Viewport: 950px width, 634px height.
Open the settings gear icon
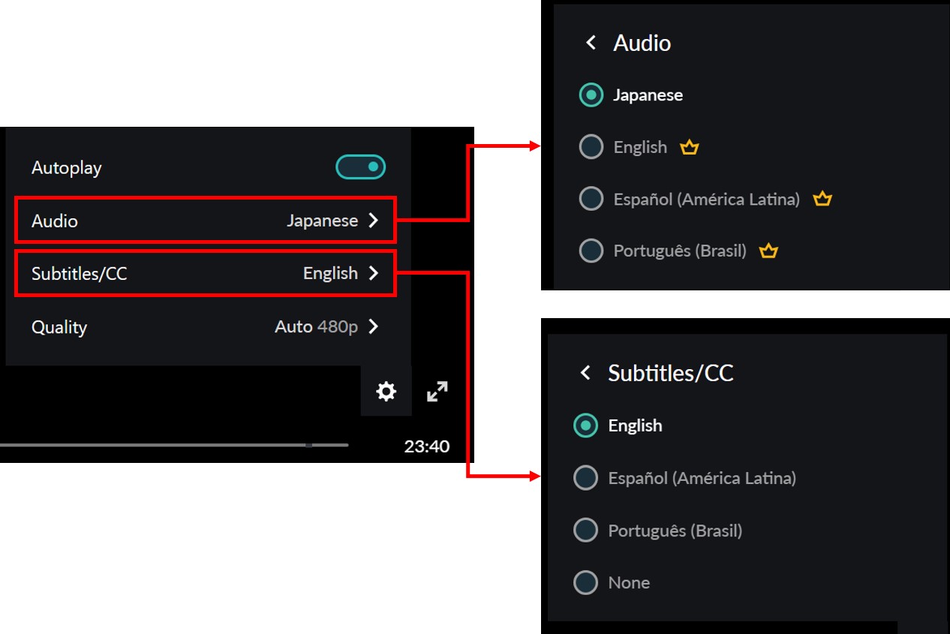tap(386, 391)
